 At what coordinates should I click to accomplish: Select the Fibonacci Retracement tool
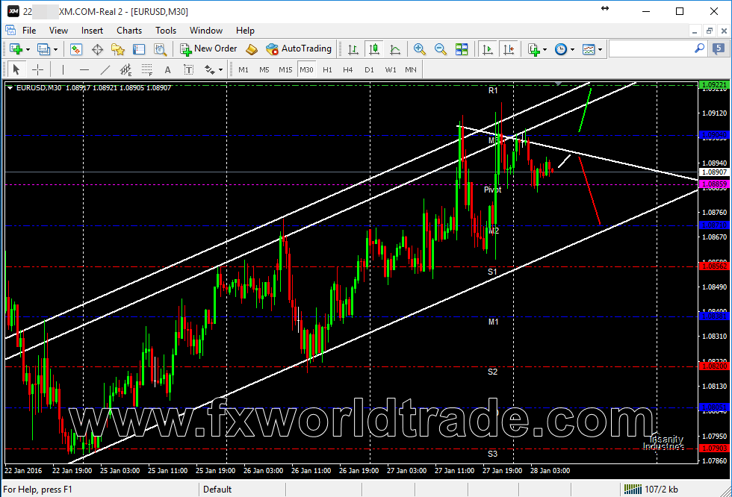[x=146, y=69]
